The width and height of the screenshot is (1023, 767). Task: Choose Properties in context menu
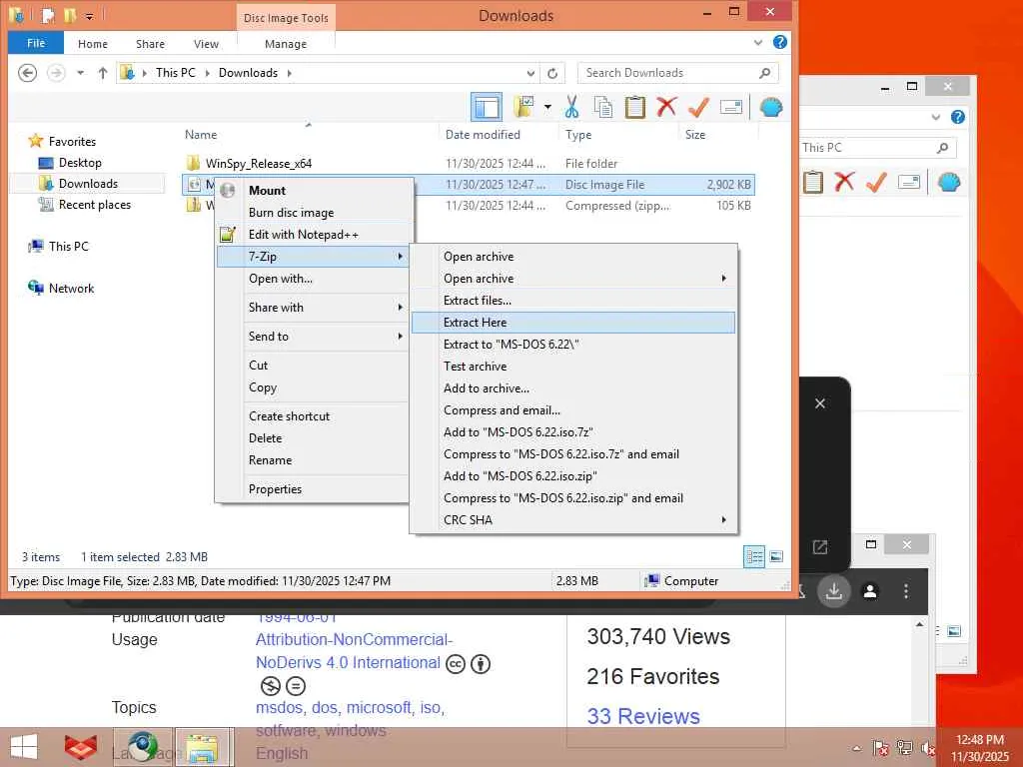click(x=314, y=489)
